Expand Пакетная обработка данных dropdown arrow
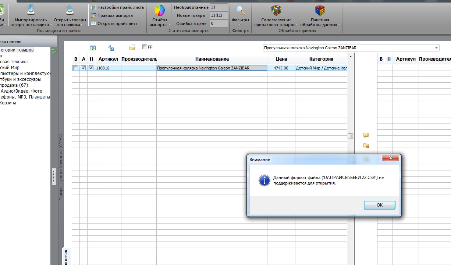Screen dimensions: 451x265 [339, 25]
